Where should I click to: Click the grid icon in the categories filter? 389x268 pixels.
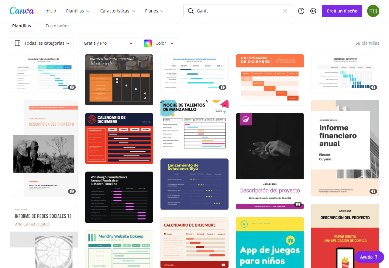pyautogui.click(x=18, y=43)
